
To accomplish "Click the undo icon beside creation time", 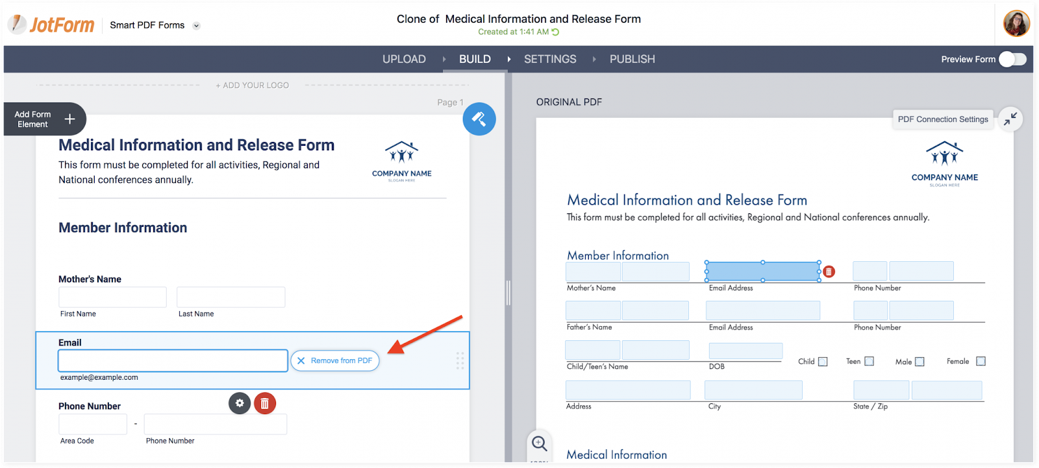I will (x=556, y=32).
